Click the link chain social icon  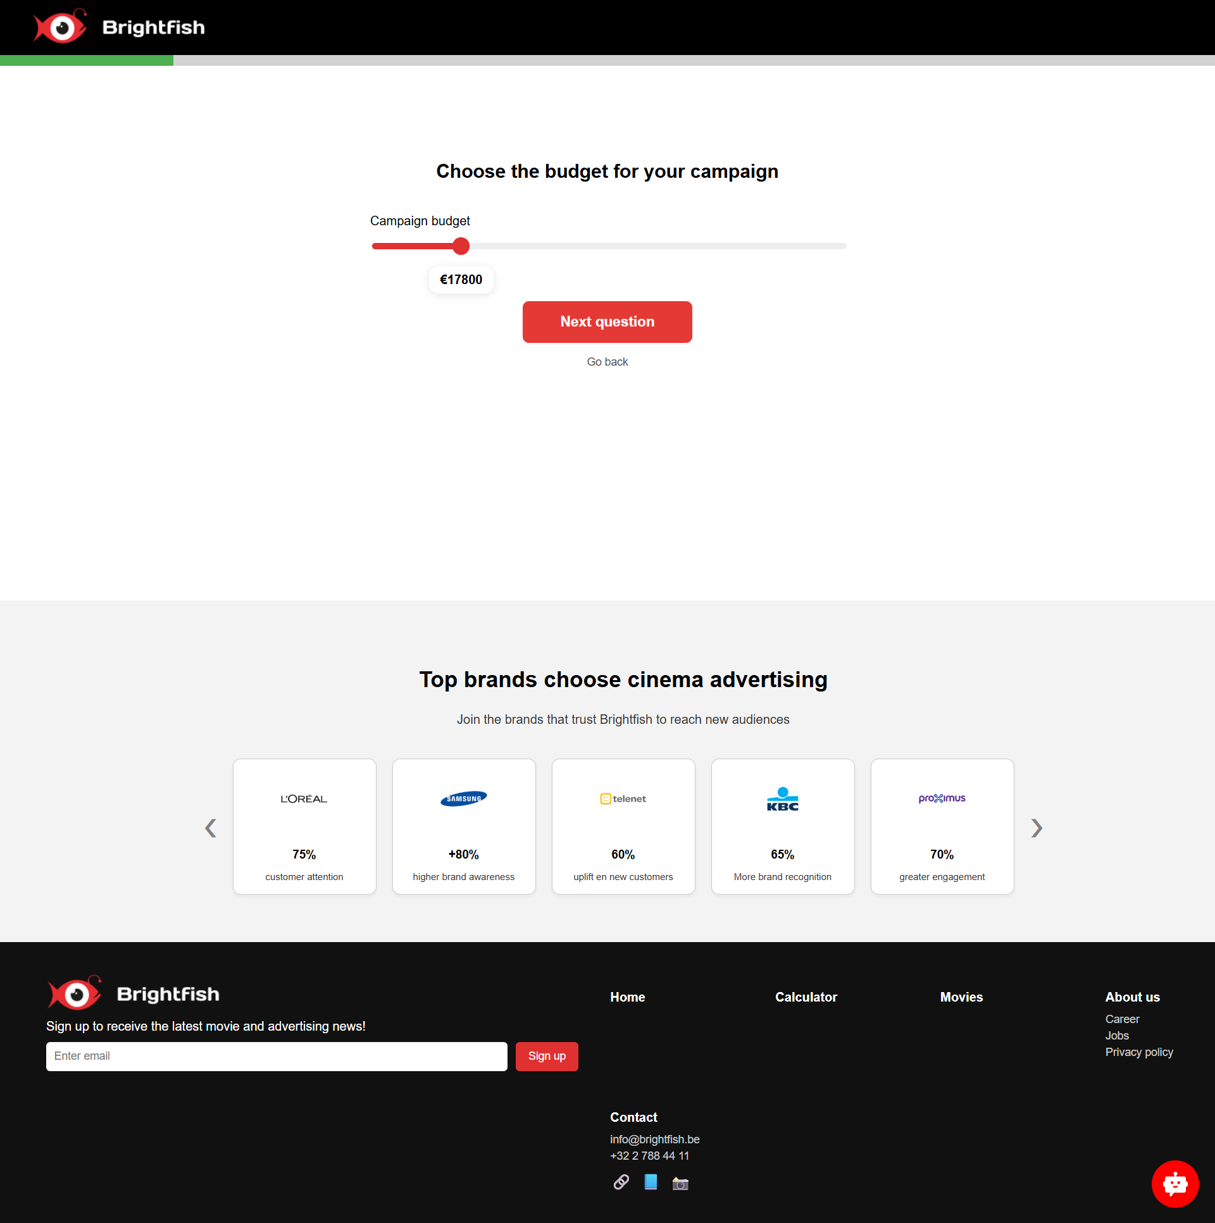coord(621,1182)
